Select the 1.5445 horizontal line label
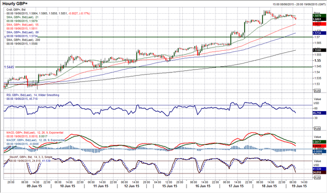This screenshot has width=327, height=193. point(9,67)
